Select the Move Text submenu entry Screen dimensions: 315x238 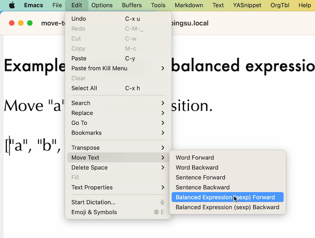(x=118, y=158)
